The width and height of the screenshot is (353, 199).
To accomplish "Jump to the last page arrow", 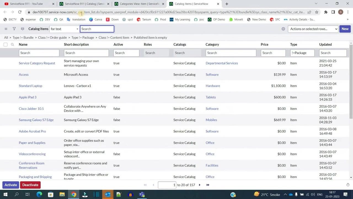I will click(208, 185).
